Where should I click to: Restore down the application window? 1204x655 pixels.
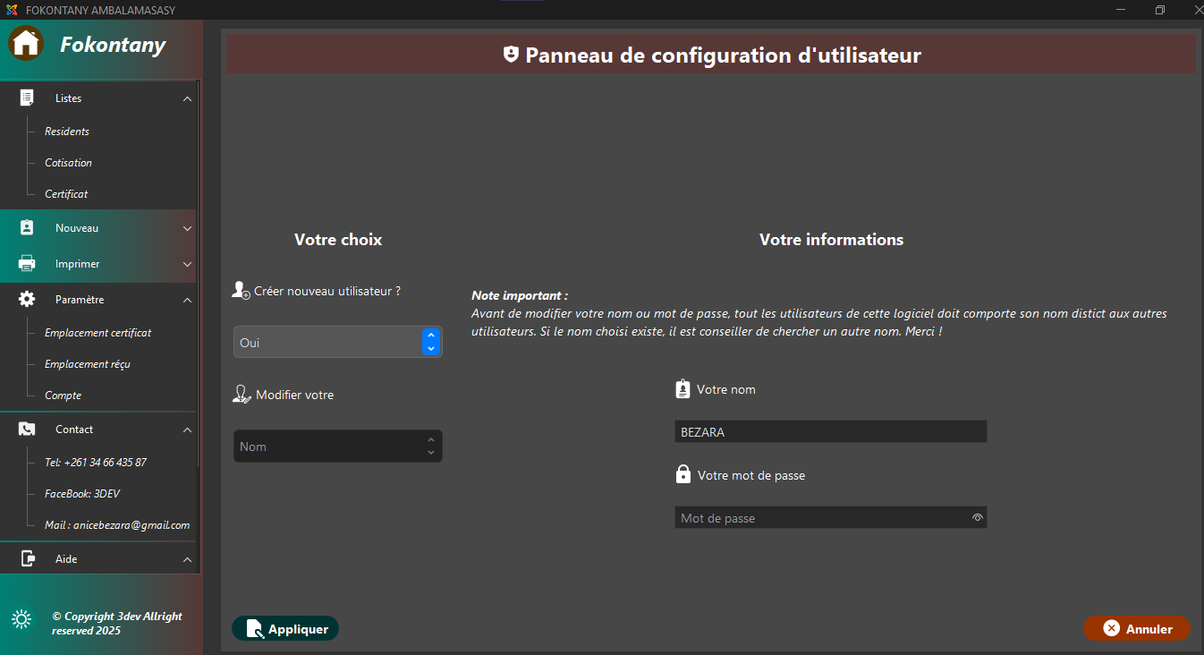(1160, 10)
